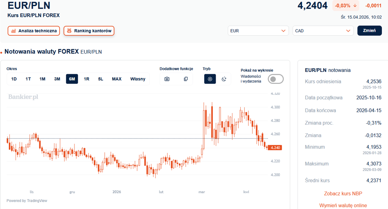The width and height of the screenshot is (388, 209).
Task: Click the 4.200 price axis label
Action: coord(275,175)
